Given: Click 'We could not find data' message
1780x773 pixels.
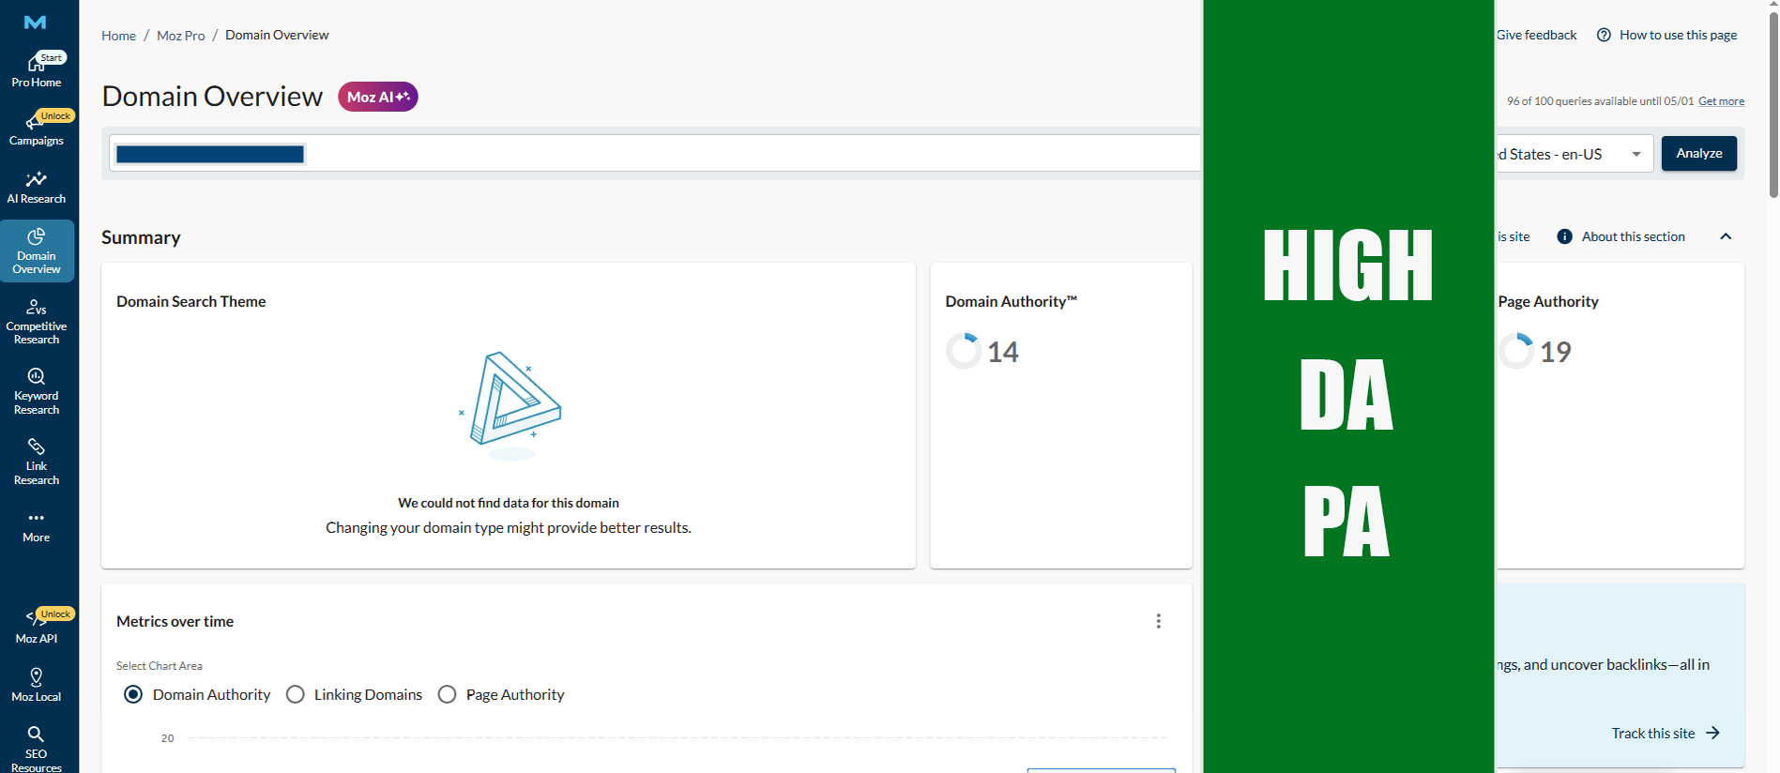Looking at the screenshot, I should tap(509, 503).
